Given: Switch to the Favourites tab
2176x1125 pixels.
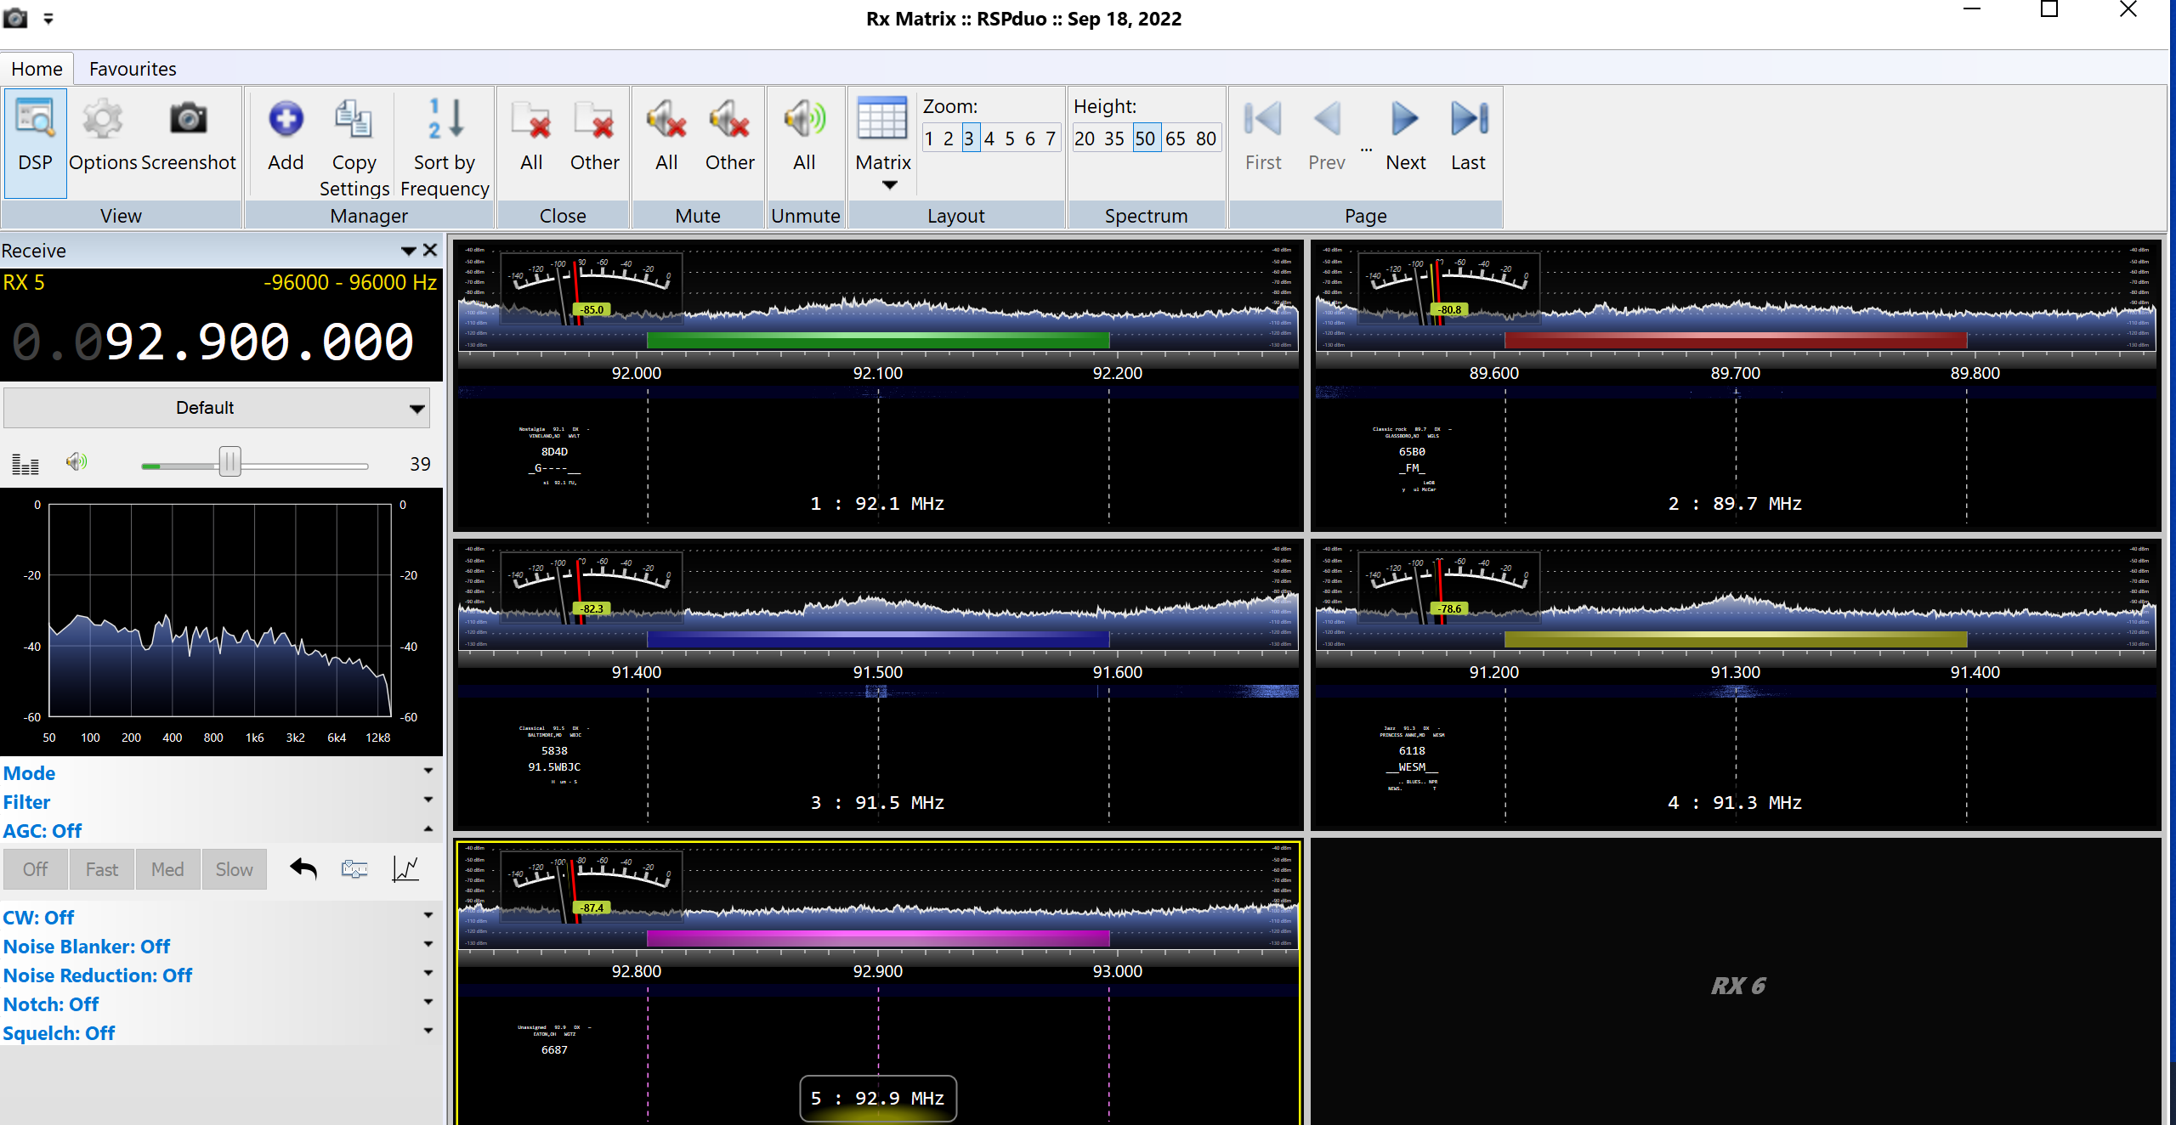Looking at the screenshot, I should [133, 69].
